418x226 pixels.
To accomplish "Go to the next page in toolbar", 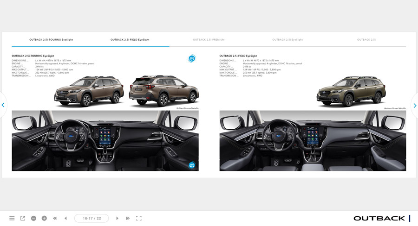I will coord(117,218).
